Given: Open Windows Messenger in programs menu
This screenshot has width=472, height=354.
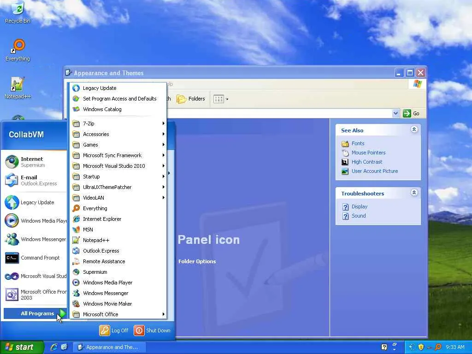Looking at the screenshot, I should 118,293.
